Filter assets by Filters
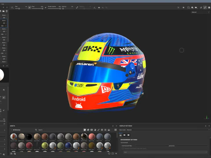 click(95, 130)
